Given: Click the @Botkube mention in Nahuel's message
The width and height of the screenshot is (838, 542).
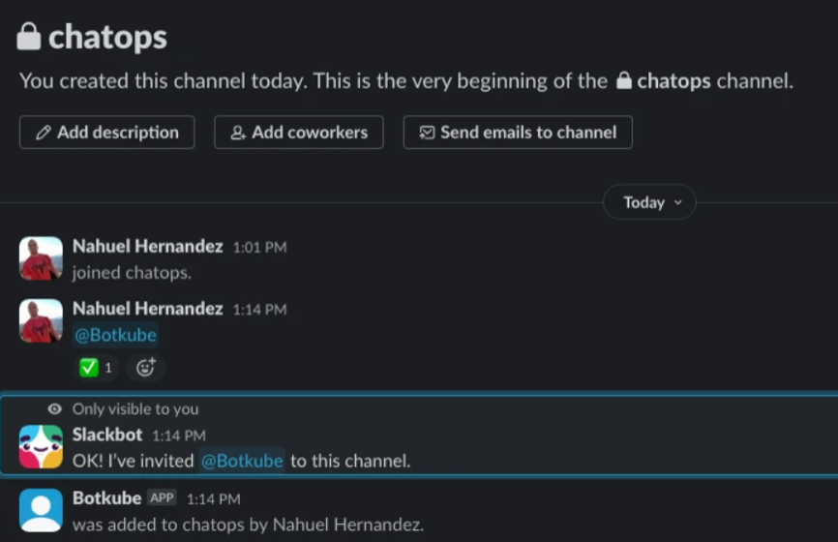Looking at the screenshot, I should pyautogui.click(x=115, y=335).
